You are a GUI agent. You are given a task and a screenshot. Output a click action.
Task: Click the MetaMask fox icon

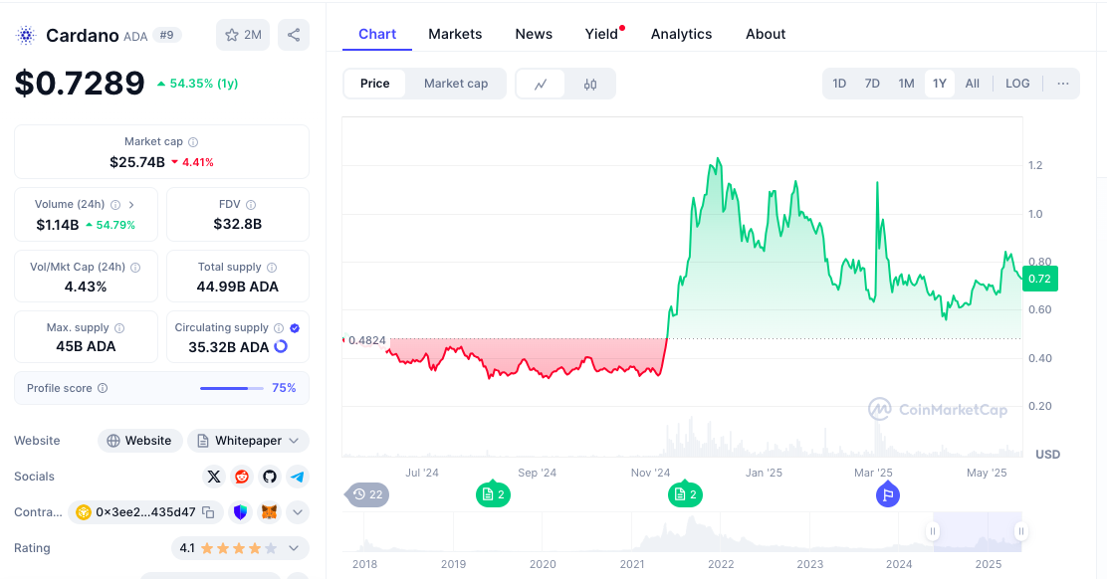click(269, 512)
